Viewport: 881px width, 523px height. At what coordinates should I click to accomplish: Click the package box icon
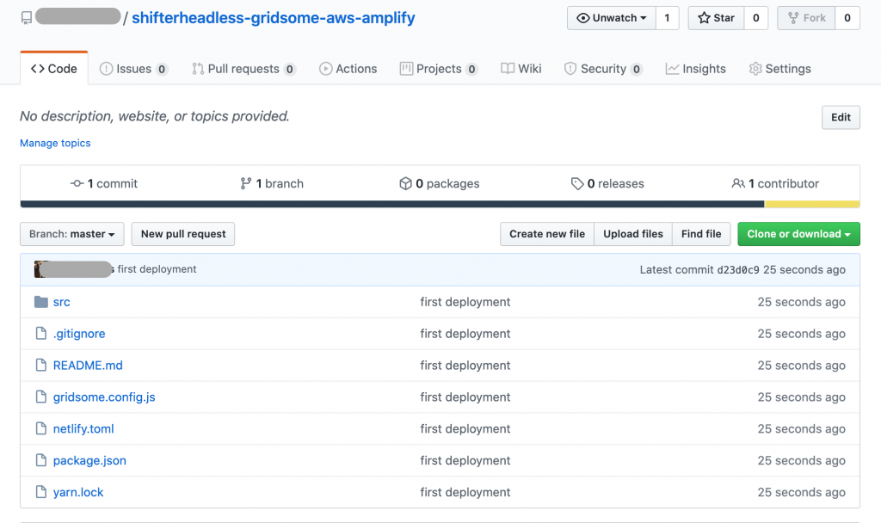point(405,184)
